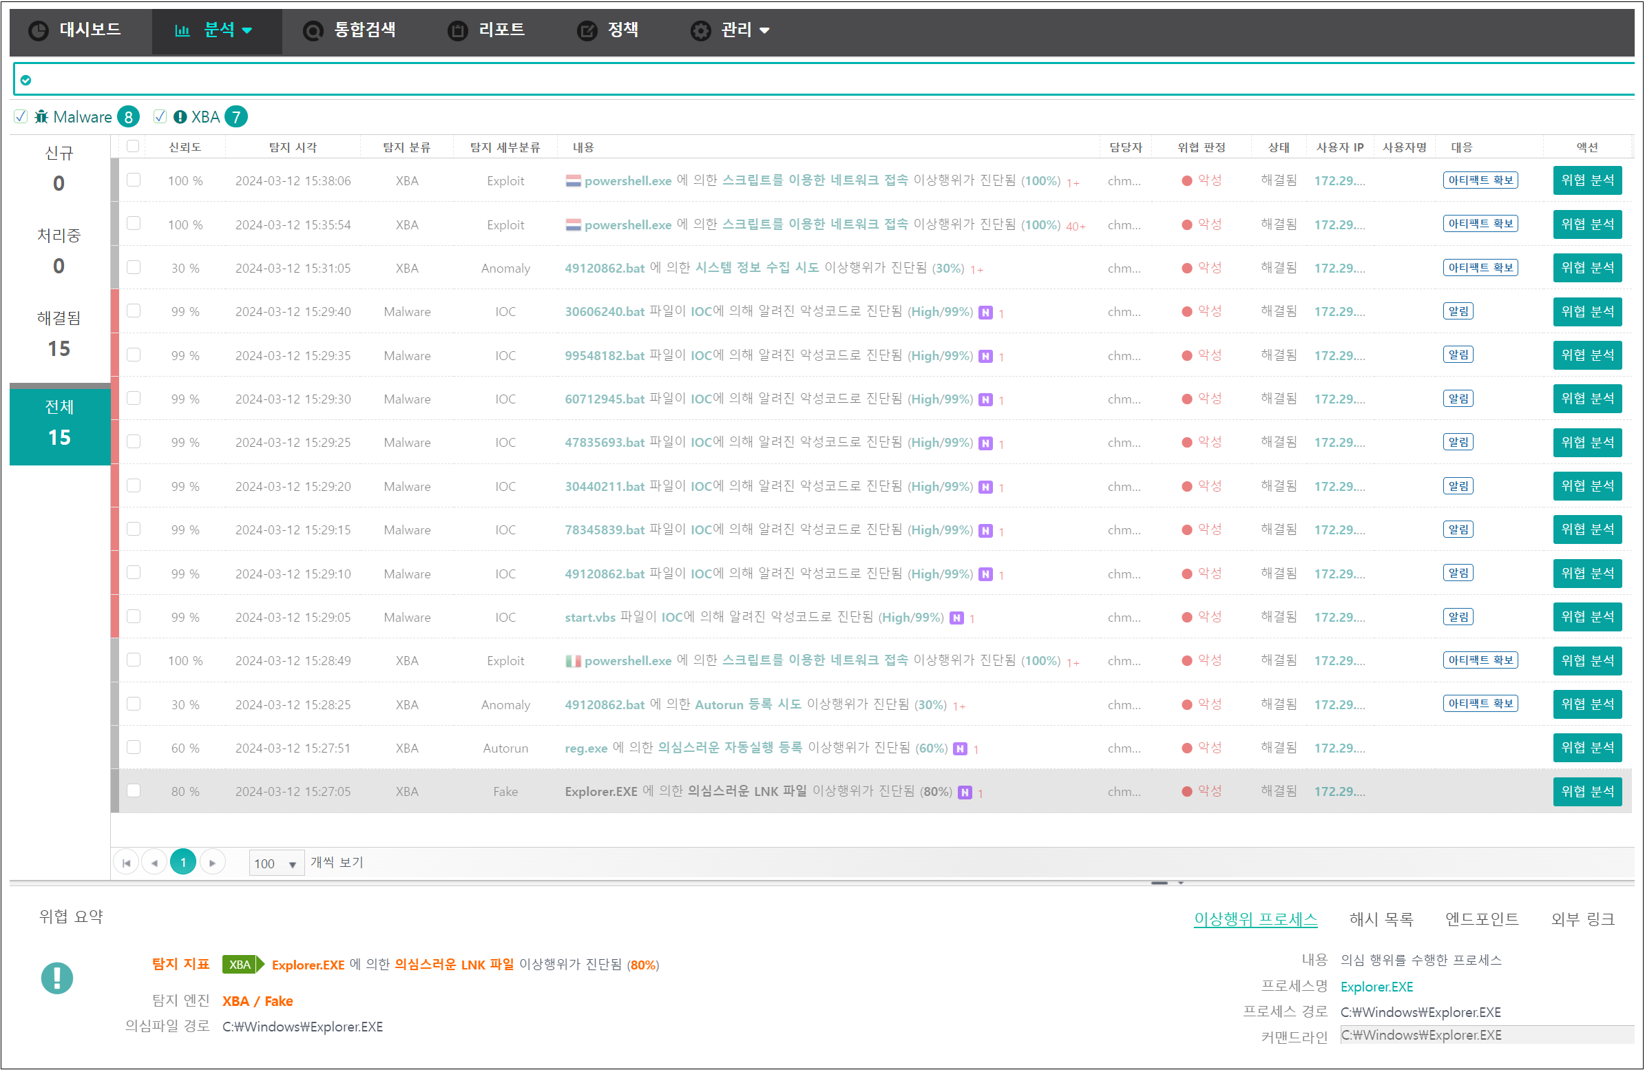The image size is (1645, 1070).
Task: Click the report clipboard icon
Action: [458, 30]
